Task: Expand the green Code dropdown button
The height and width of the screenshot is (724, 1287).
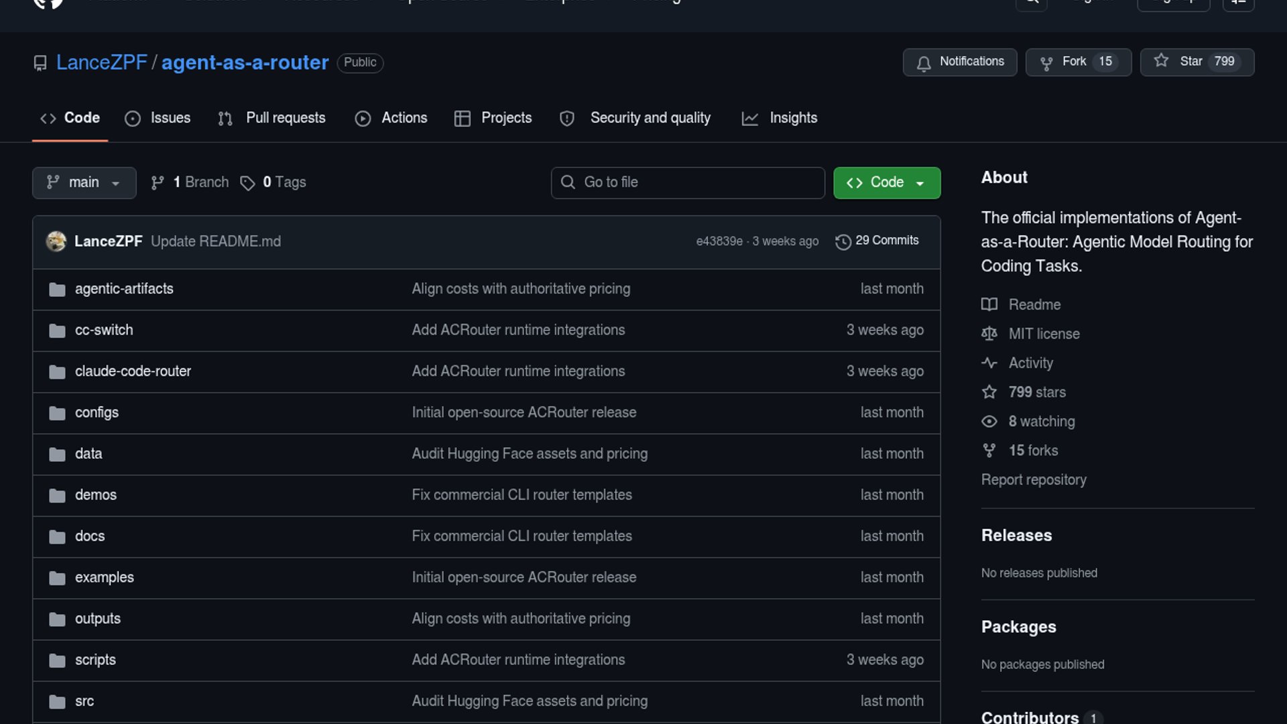Action: pyautogui.click(x=886, y=182)
